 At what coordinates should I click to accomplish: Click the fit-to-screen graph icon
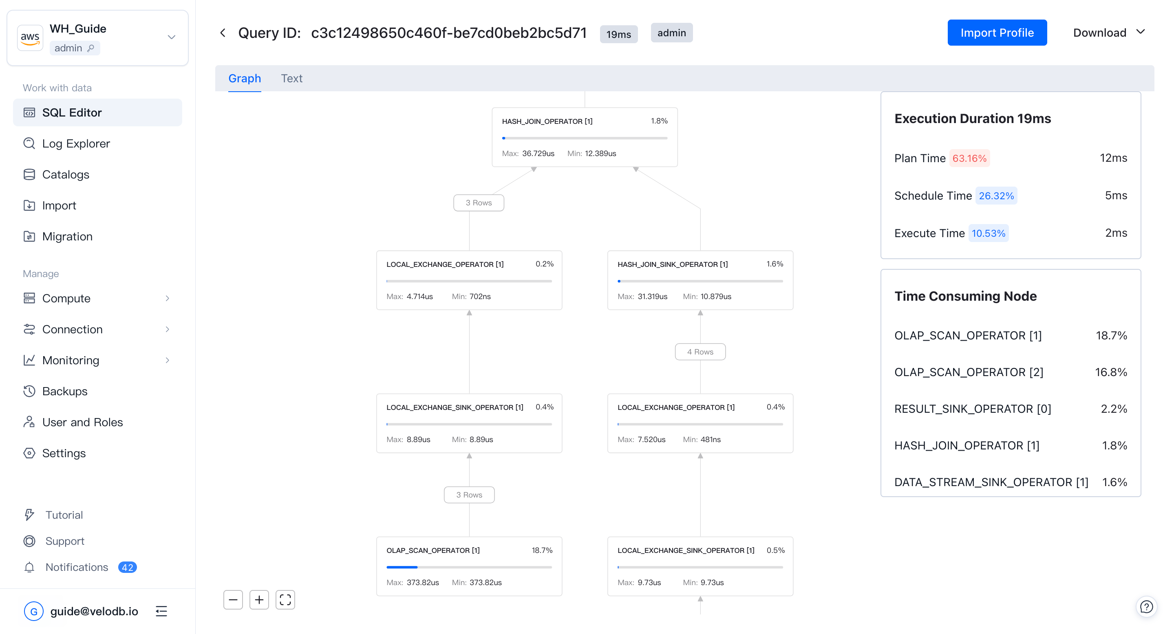point(285,600)
